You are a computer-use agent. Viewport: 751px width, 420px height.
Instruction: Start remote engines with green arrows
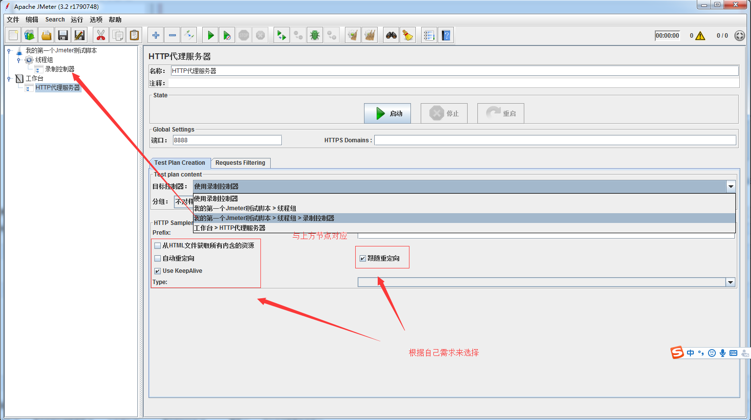(x=281, y=35)
